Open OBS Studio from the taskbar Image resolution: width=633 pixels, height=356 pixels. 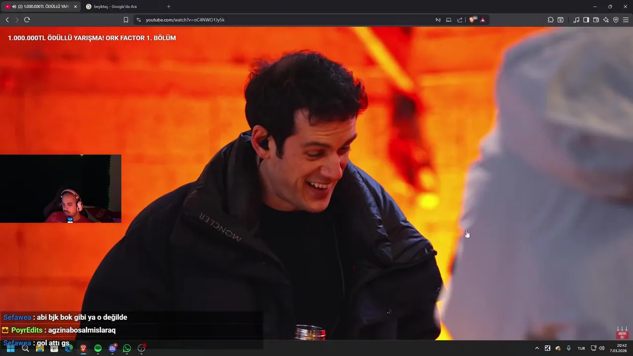tap(141, 348)
